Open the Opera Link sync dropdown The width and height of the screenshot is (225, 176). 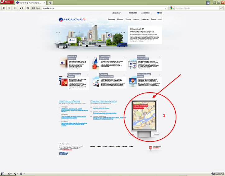(x=10, y=174)
